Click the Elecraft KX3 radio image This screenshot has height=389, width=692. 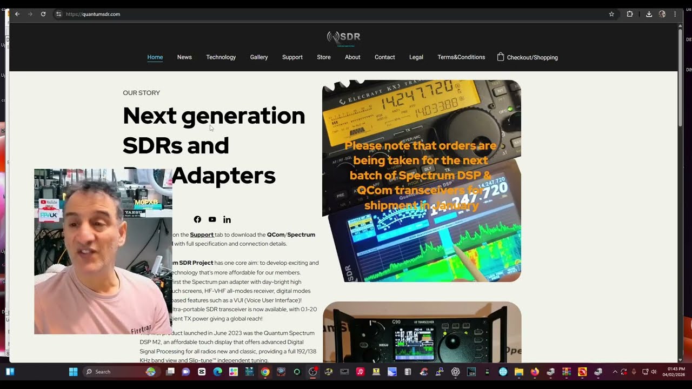422,181
